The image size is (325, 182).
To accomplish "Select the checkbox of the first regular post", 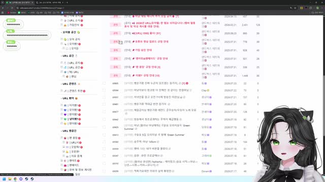I will pos(104,83).
